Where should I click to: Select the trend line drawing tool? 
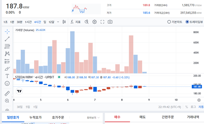(7, 39)
